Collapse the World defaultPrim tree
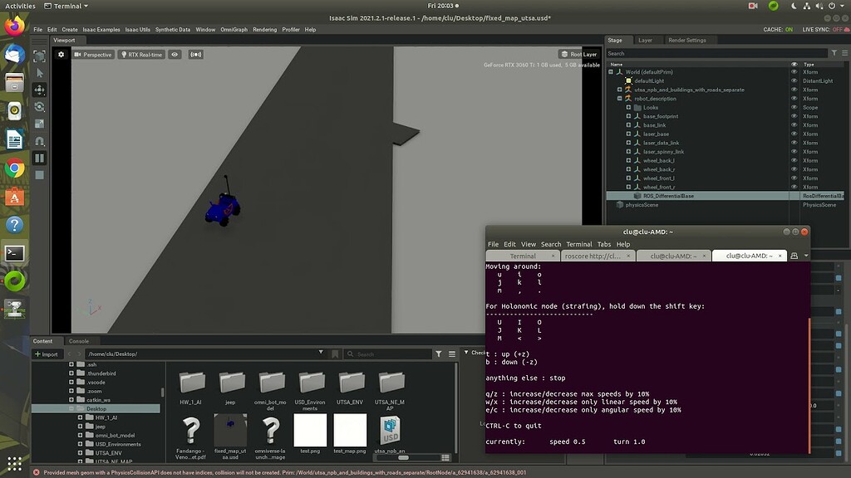The image size is (851, 478). pyautogui.click(x=611, y=71)
